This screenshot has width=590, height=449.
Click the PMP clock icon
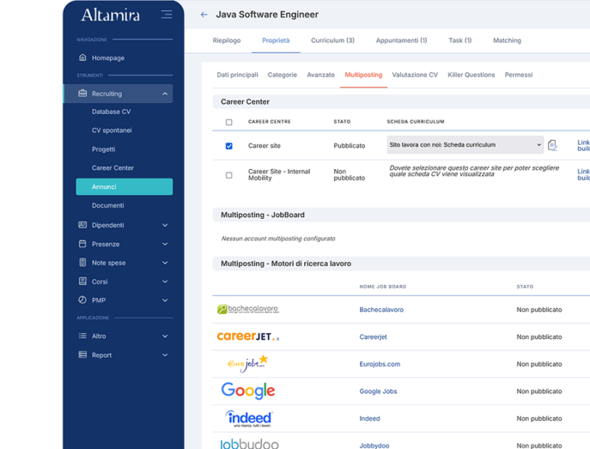click(82, 300)
